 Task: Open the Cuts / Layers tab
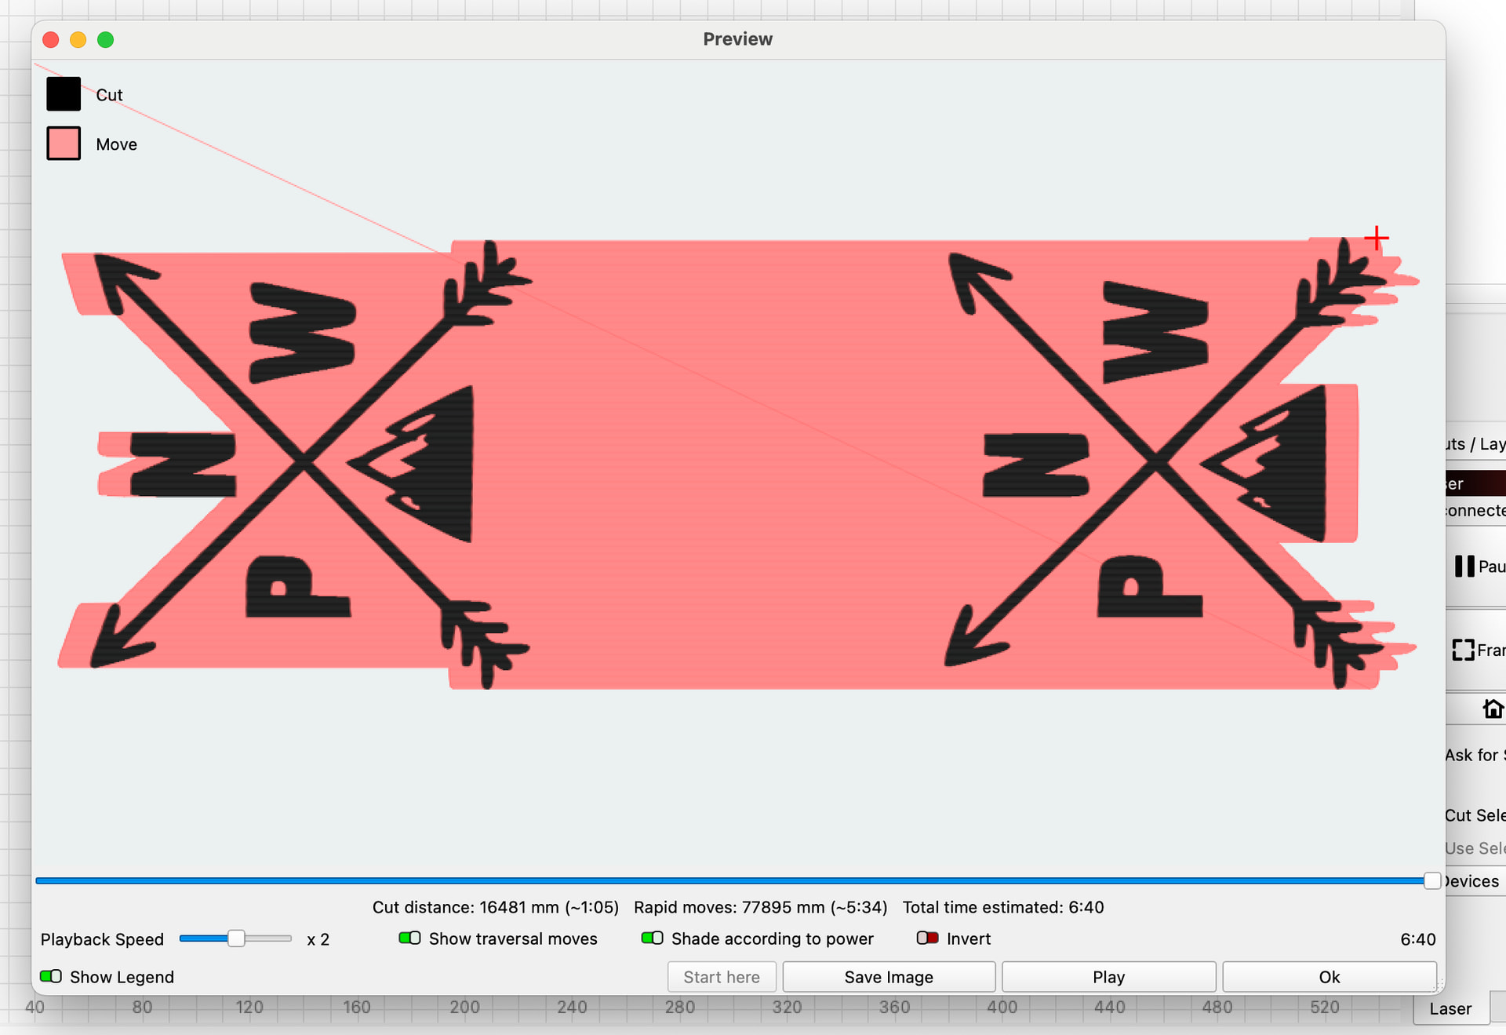[x=1475, y=444]
